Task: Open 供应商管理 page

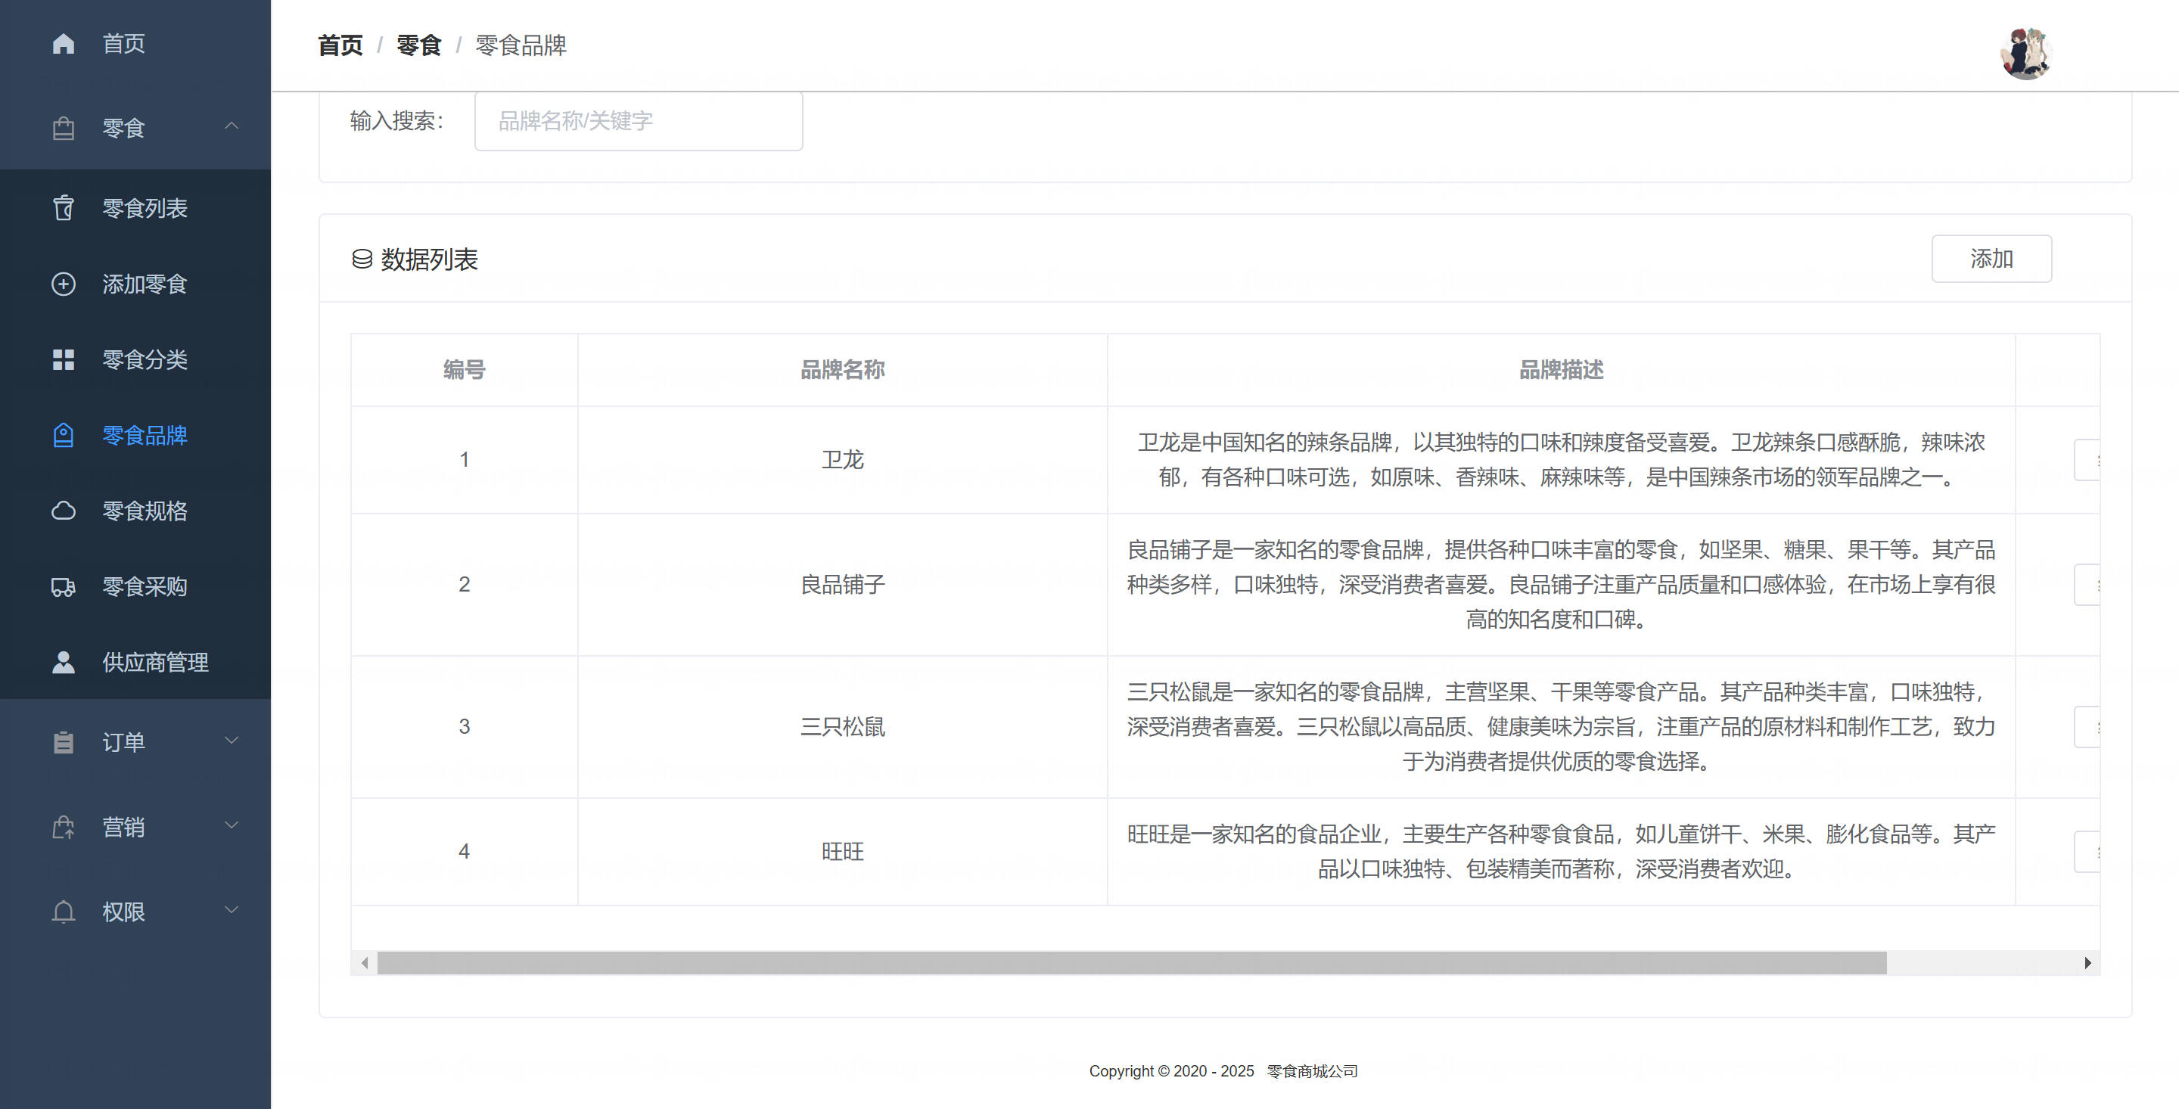Action: coord(135,663)
